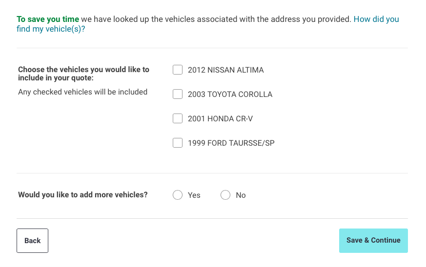The height and width of the screenshot is (267, 426).
Task: Click the 1999 FORD TAURSSE/SP label text
Action: (x=231, y=143)
